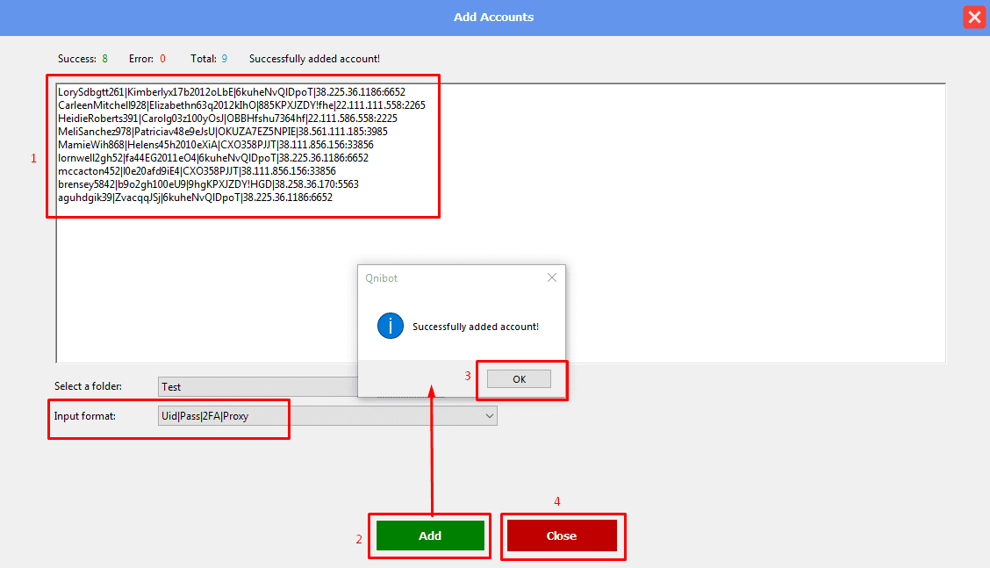The image size is (990, 568).
Task: Click the green Add button
Action: click(x=430, y=536)
